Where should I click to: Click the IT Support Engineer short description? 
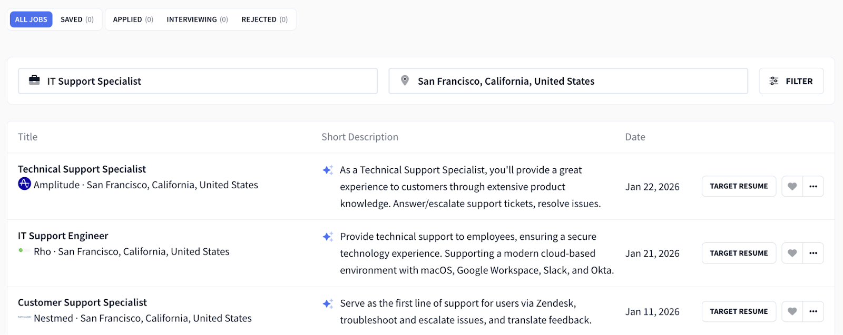point(477,253)
